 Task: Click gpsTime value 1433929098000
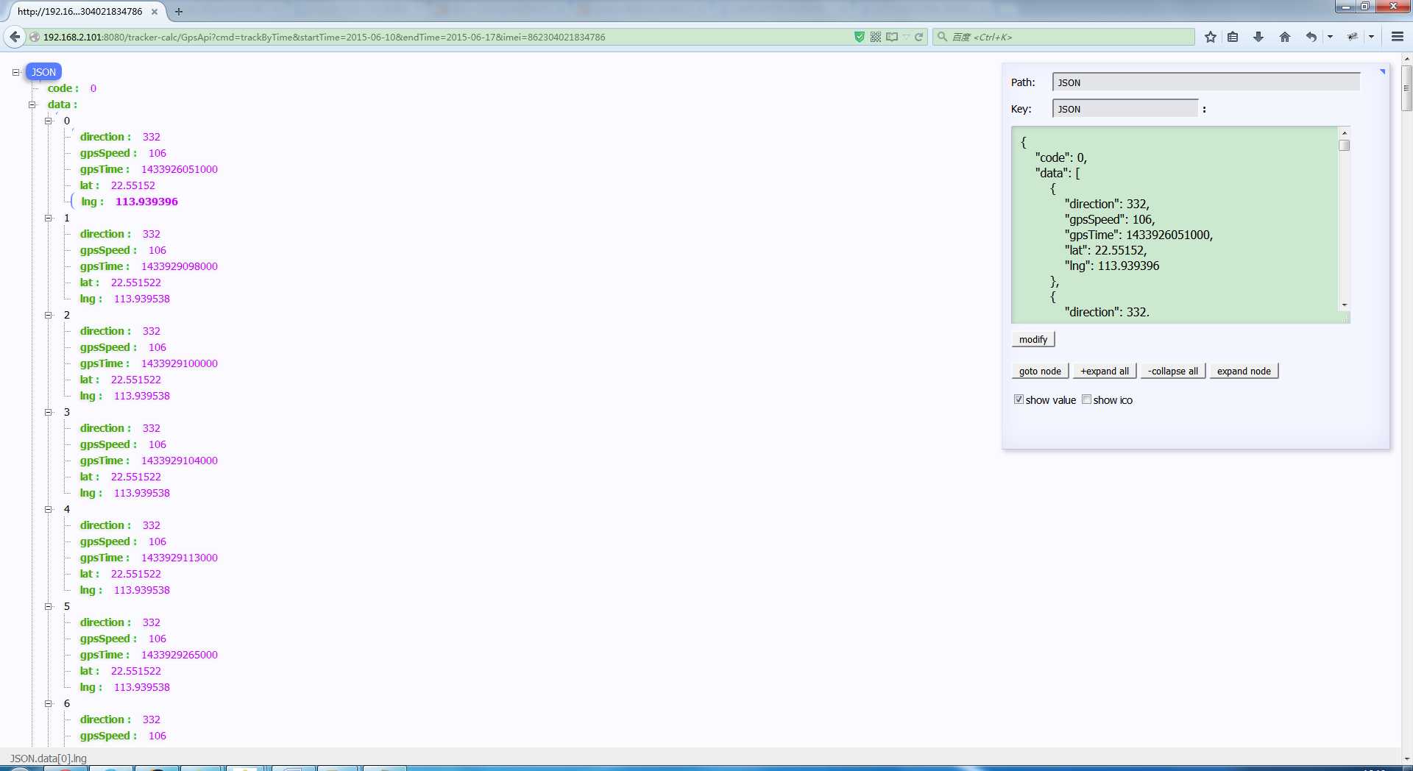point(180,266)
